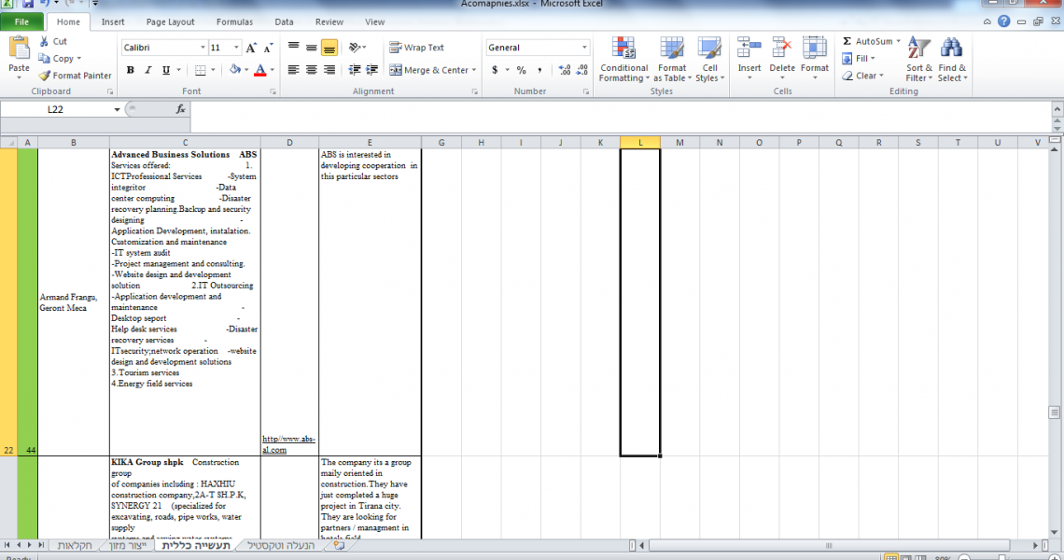The width and height of the screenshot is (1064, 560).
Task: Open the Name Box dropdown arrow
Action: 118,109
